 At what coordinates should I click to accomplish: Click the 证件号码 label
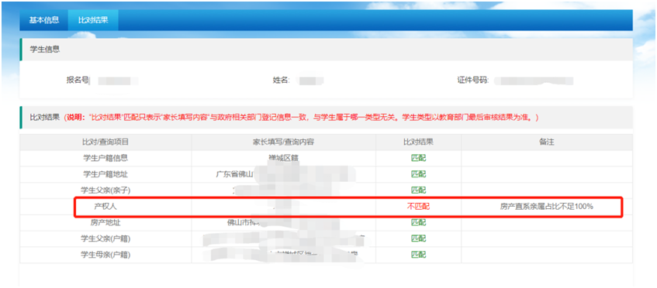click(x=473, y=81)
